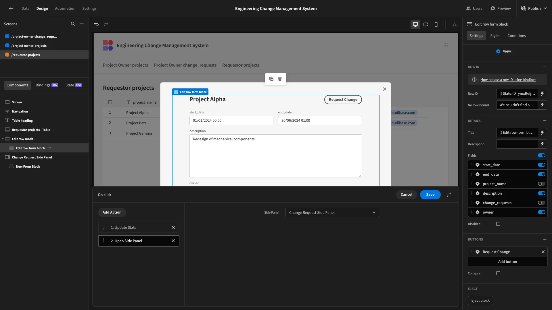This screenshot has height=310, width=552.
Task: Enable change_requests field
Action: click(x=542, y=203)
